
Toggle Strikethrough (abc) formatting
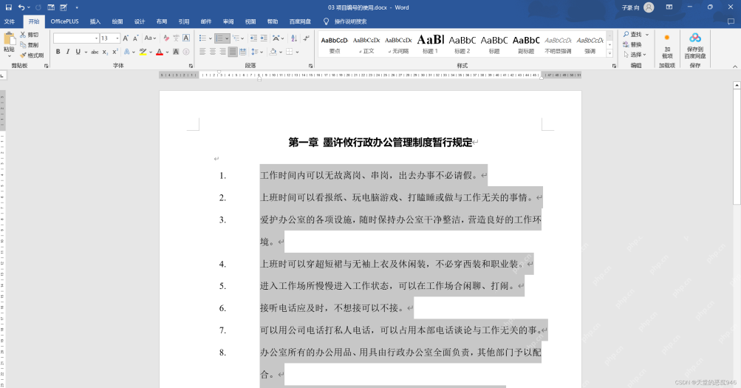(x=95, y=52)
